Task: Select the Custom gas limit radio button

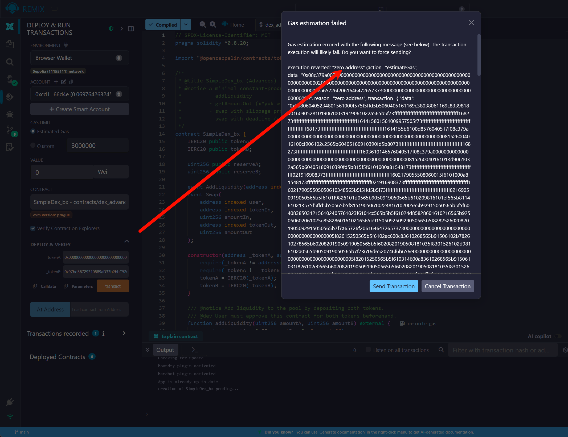Action: click(33, 145)
